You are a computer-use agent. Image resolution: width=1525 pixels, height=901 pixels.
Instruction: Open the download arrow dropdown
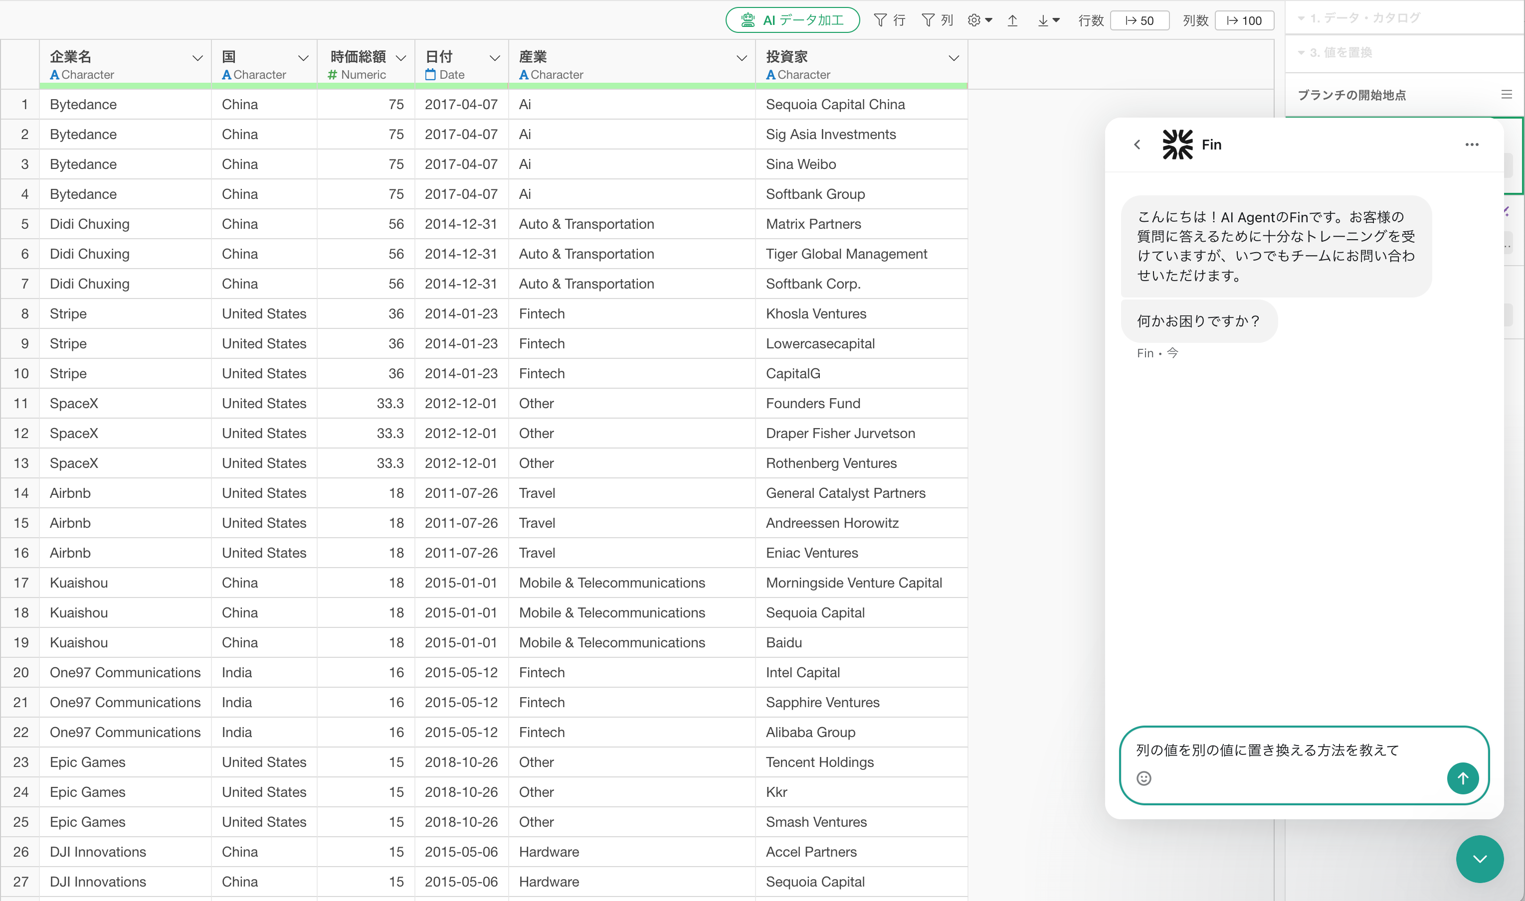coord(1048,20)
